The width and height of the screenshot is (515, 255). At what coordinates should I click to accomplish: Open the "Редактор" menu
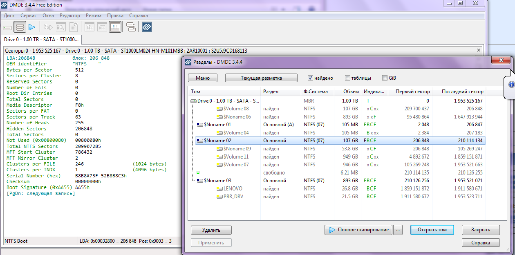(70, 16)
